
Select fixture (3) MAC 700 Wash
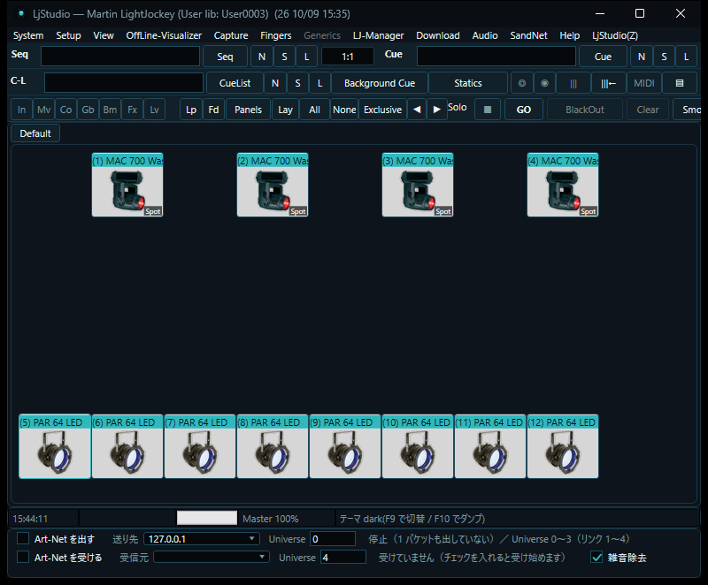click(418, 185)
